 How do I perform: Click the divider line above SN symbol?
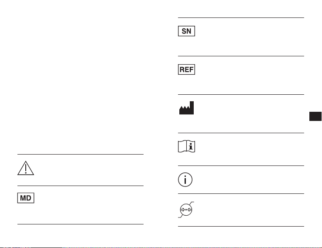241,17
